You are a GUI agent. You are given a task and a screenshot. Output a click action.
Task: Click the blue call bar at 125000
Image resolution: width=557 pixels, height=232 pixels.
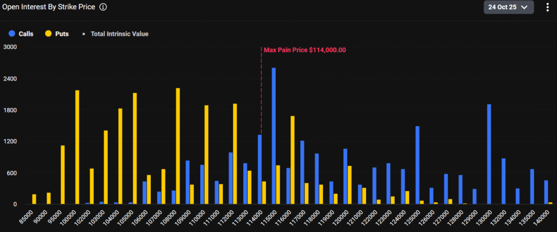417,165
